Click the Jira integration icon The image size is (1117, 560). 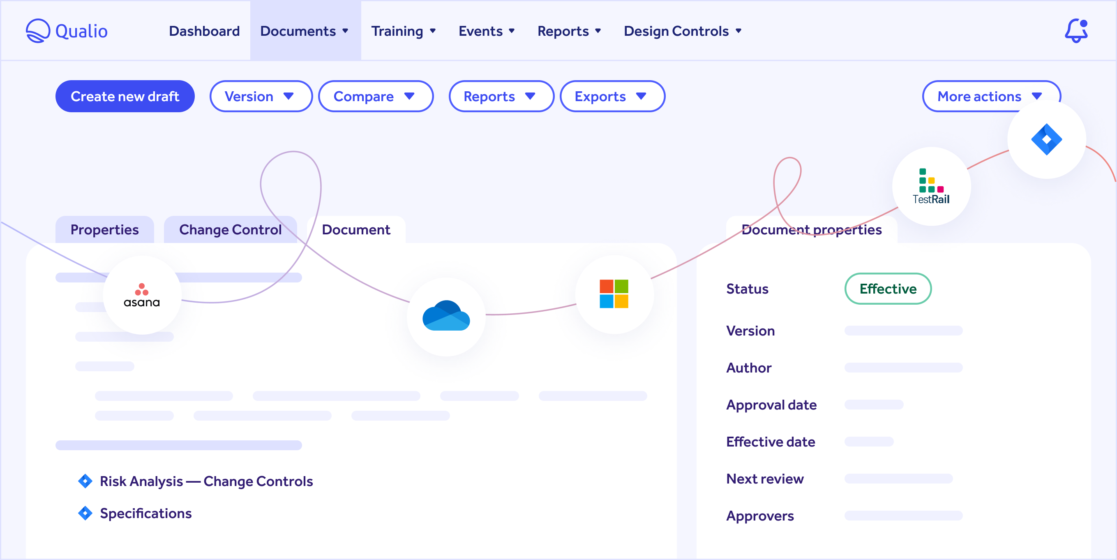pos(1046,139)
